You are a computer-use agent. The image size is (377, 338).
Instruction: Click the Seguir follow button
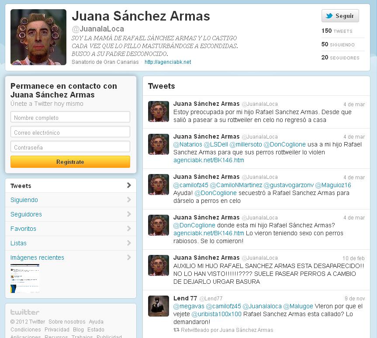pos(340,16)
